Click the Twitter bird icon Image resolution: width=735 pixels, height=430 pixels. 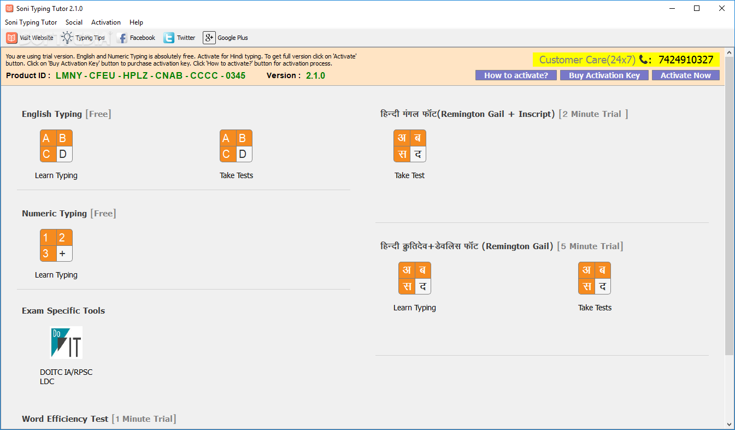pos(169,38)
